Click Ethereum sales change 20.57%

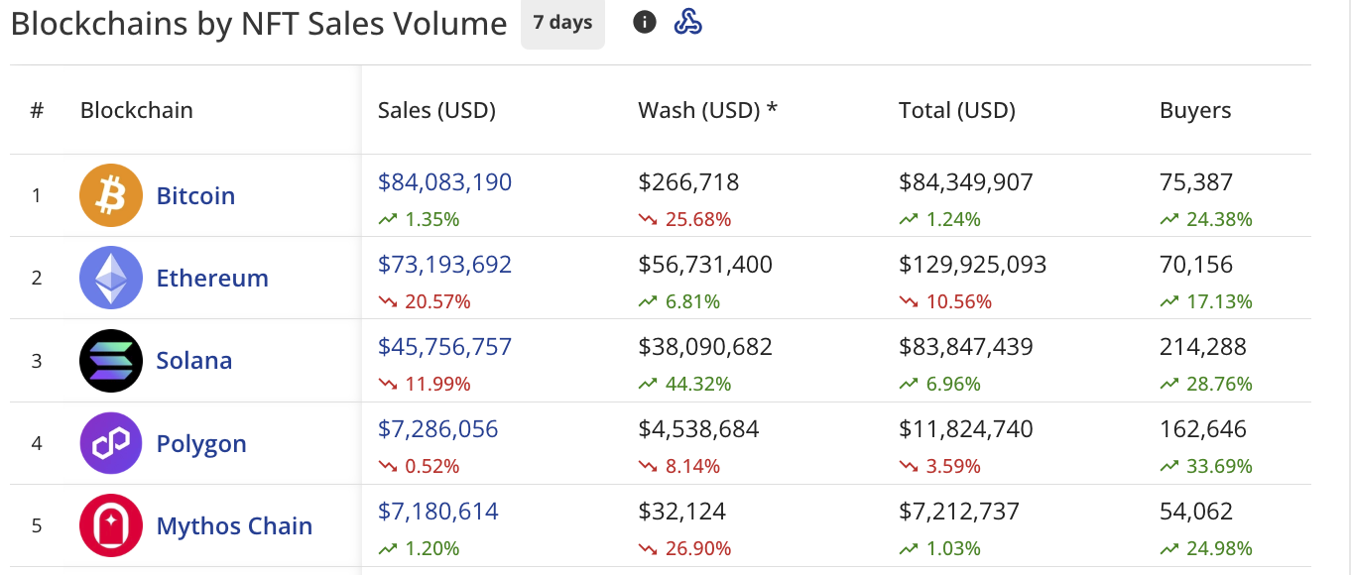pyautogui.click(x=425, y=301)
